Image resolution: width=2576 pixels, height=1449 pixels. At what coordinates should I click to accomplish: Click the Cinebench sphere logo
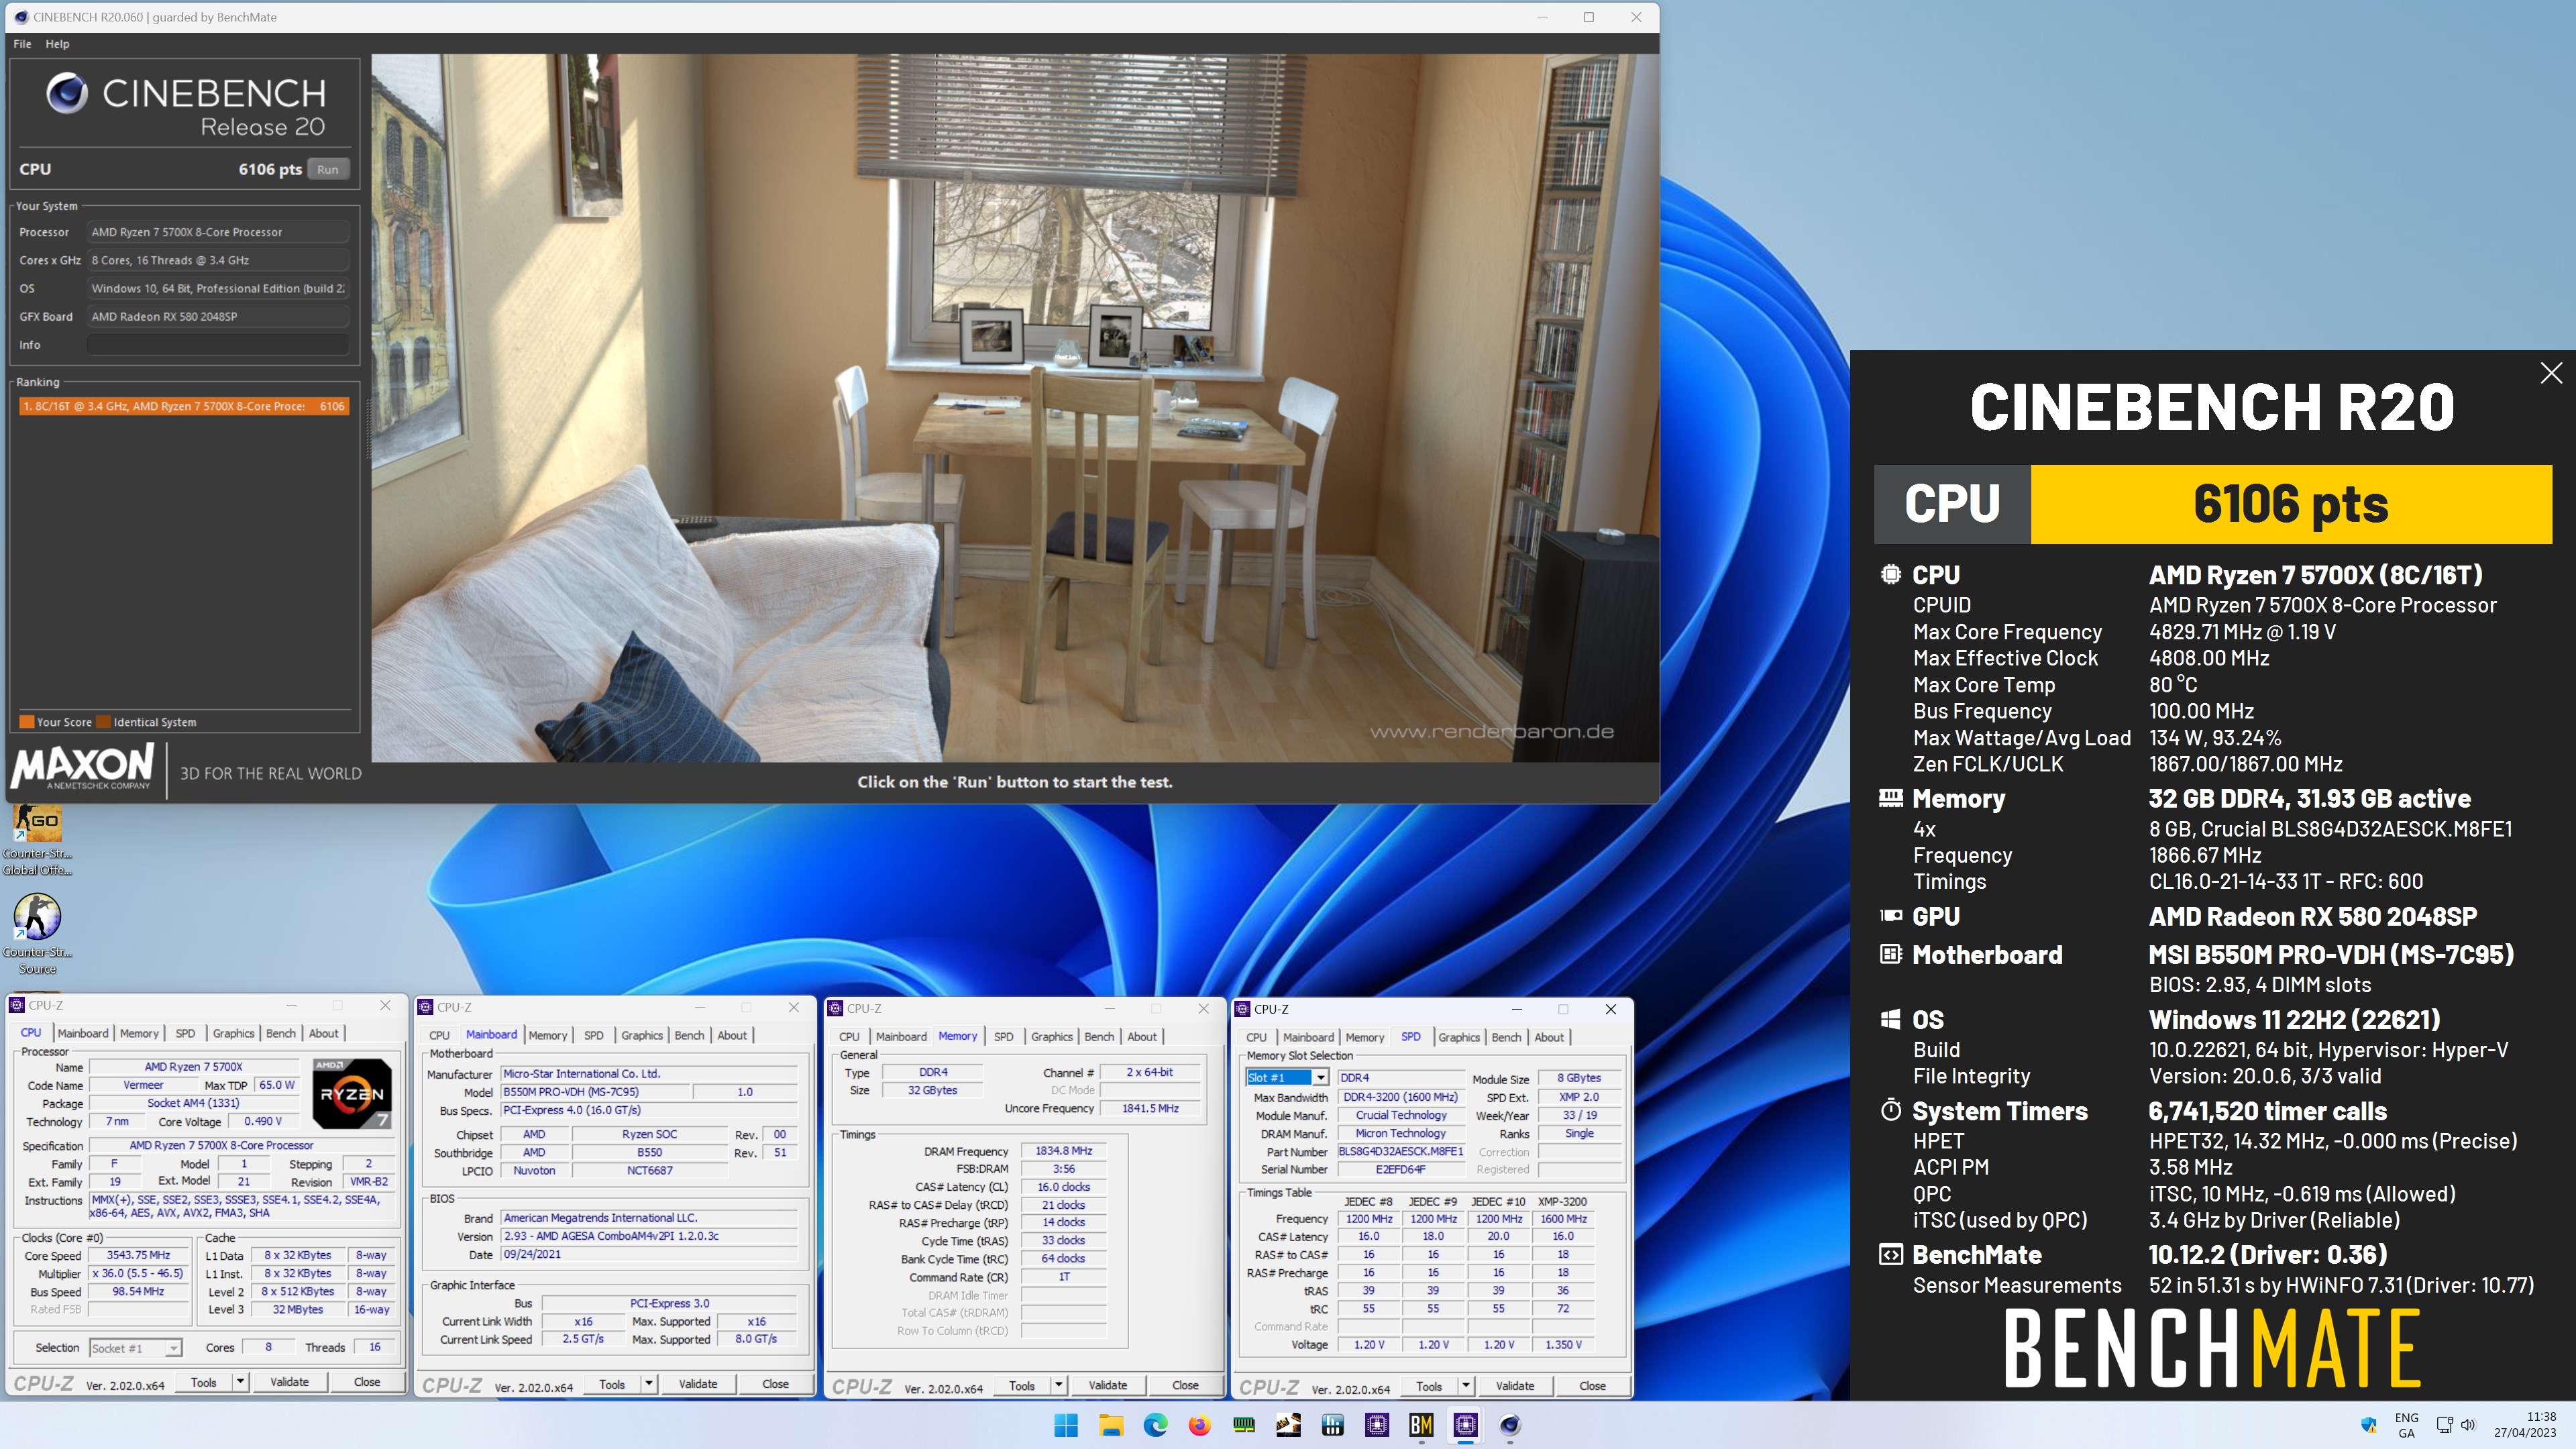pos(67,93)
